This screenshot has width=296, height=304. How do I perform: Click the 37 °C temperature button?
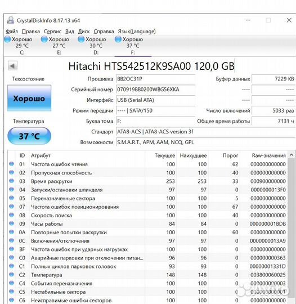pos(29,136)
